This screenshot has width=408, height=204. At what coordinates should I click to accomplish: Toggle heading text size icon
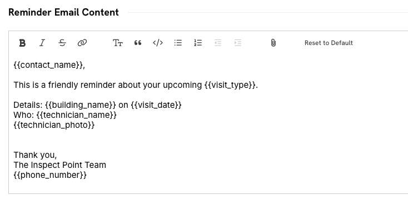118,43
